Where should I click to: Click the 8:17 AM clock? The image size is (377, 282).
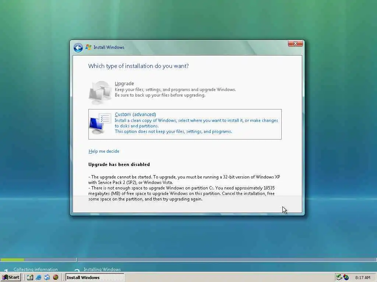pyautogui.click(x=363, y=278)
